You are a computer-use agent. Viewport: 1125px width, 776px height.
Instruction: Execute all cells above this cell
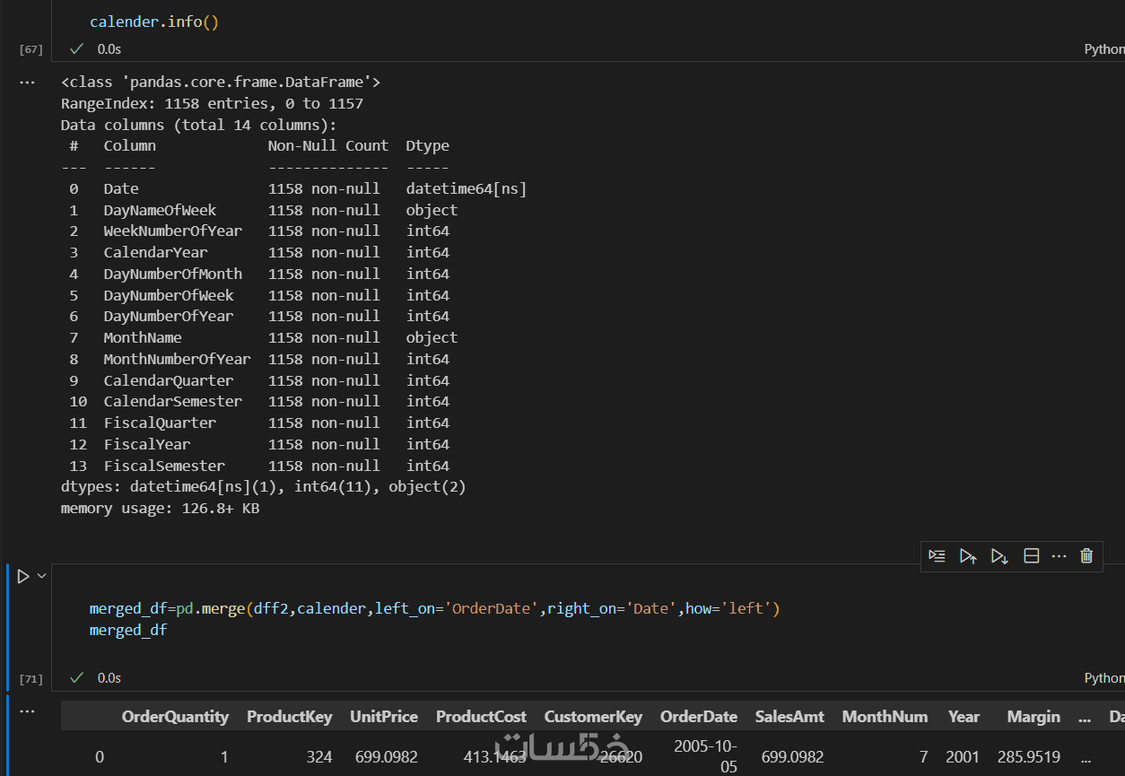click(967, 556)
